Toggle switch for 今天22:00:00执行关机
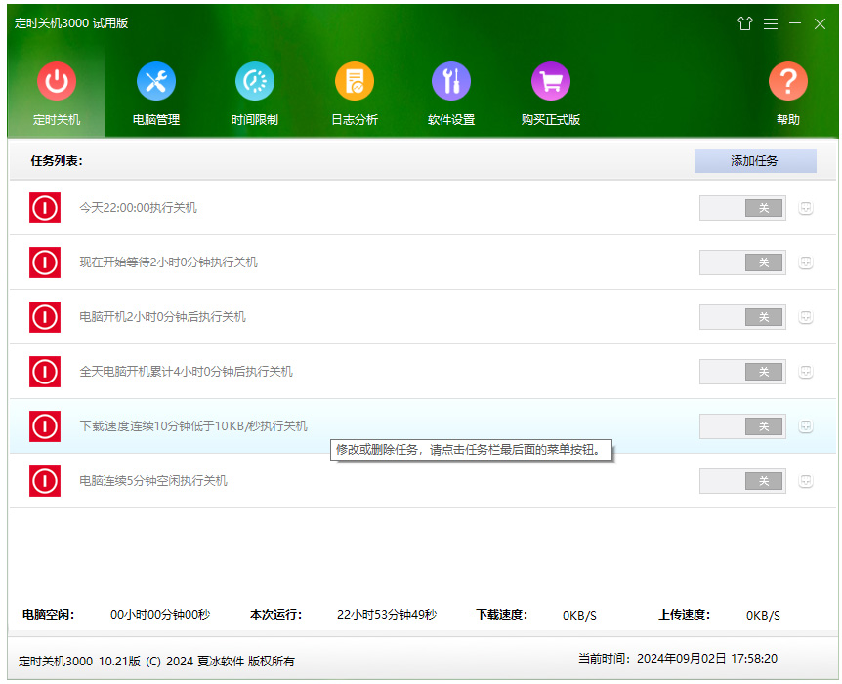The image size is (842, 684). (742, 208)
